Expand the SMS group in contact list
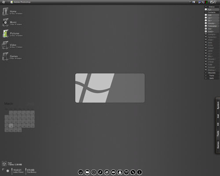 coord(212,78)
